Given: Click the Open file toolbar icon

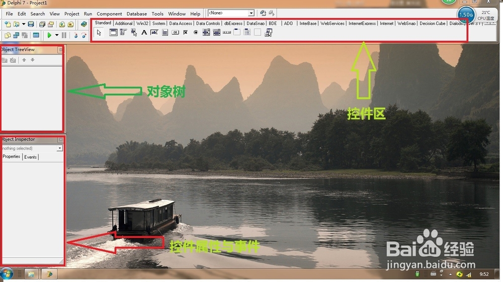Looking at the screenshot, I should point(16,24).
